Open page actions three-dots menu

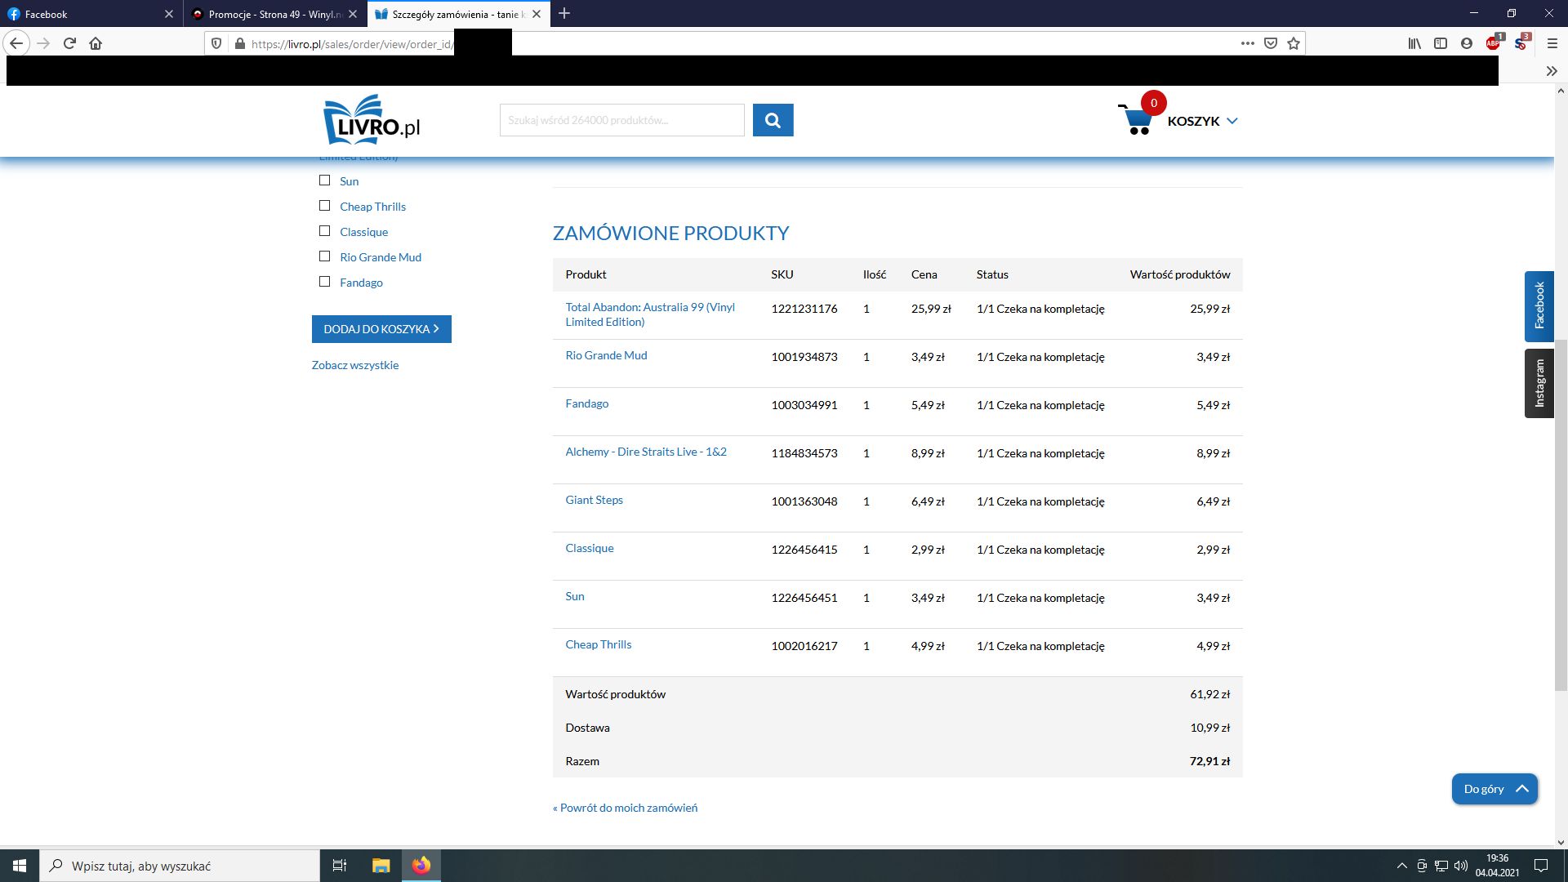1247,43
